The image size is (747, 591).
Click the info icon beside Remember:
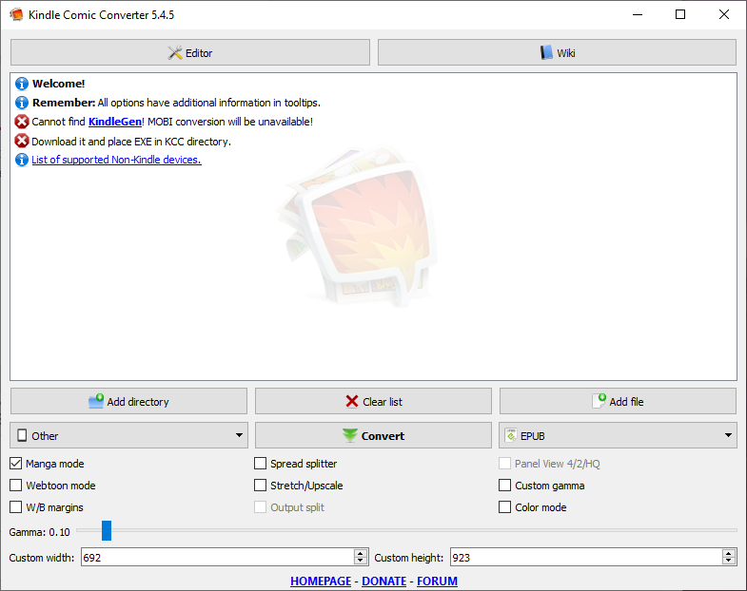[x=22, y=103]
